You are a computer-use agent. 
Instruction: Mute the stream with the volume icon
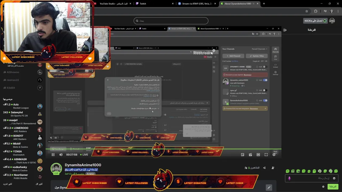click(61, 155)
